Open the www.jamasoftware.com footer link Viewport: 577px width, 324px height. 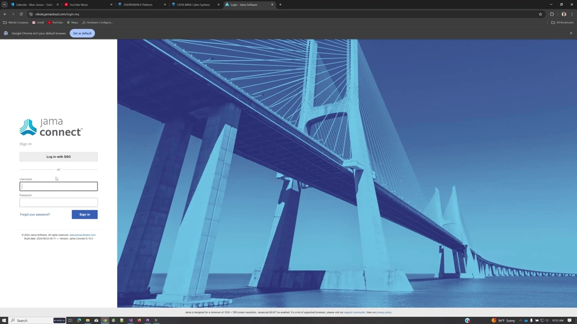[82, 235]
